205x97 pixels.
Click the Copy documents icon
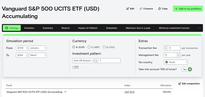click(x=160, y=9)
